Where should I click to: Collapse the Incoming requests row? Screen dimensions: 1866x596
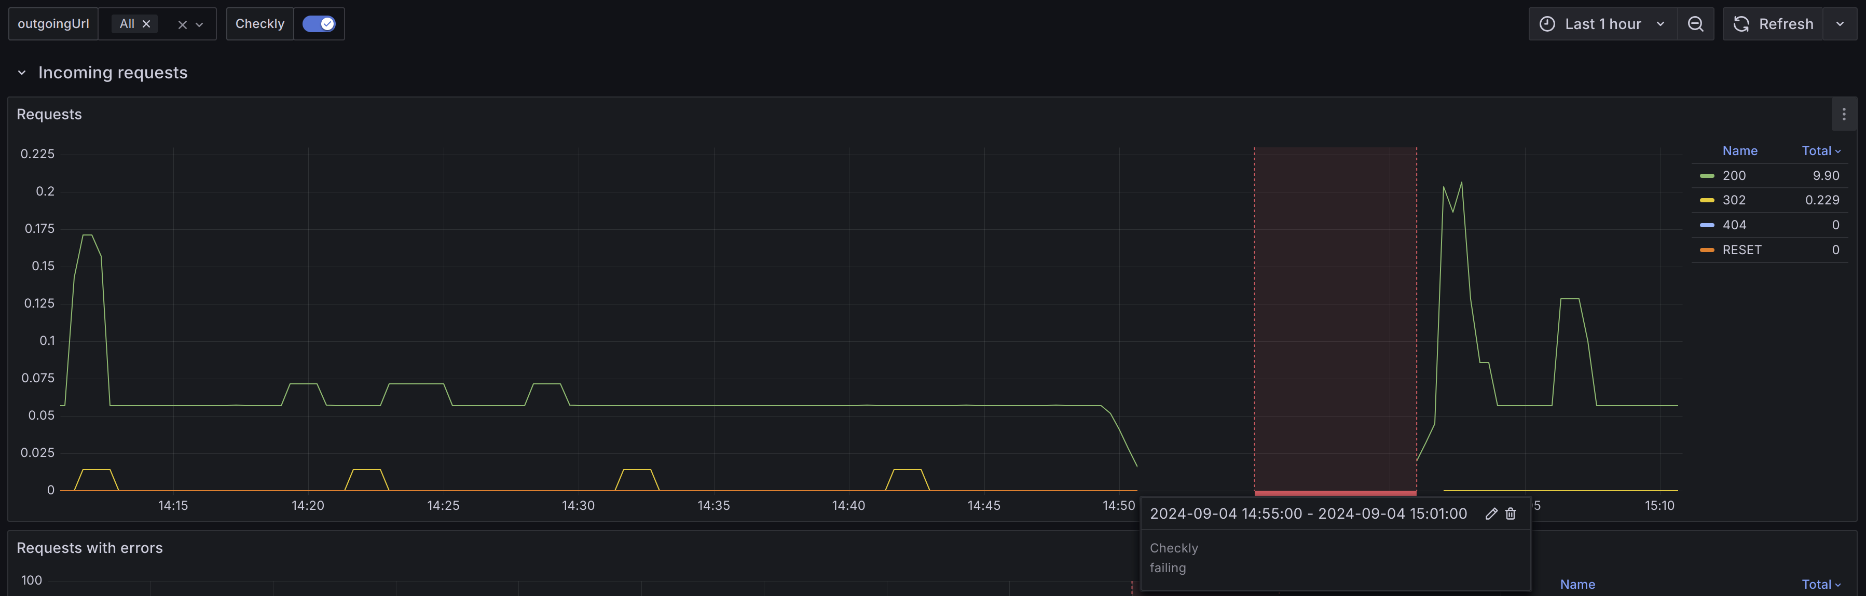[22, 73]
